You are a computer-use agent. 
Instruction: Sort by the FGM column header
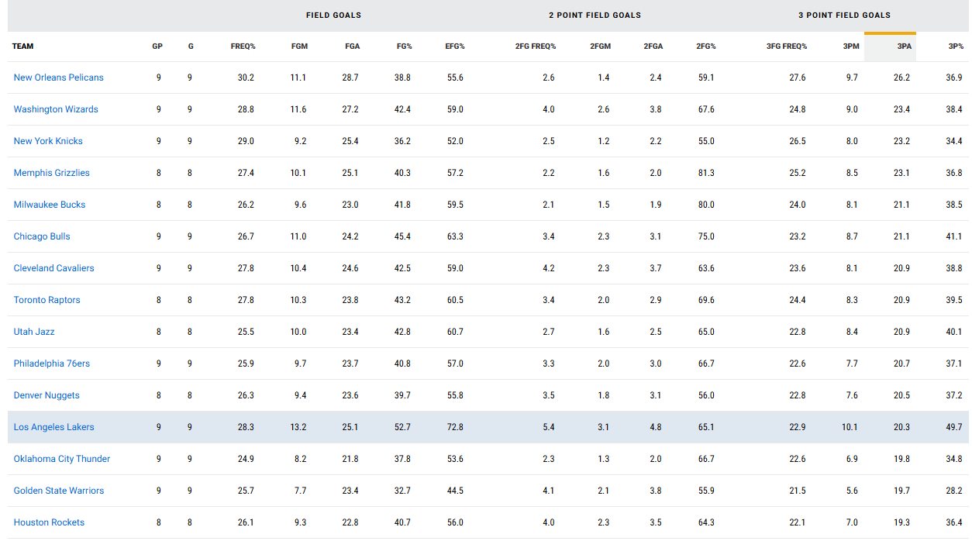(299, 47)
